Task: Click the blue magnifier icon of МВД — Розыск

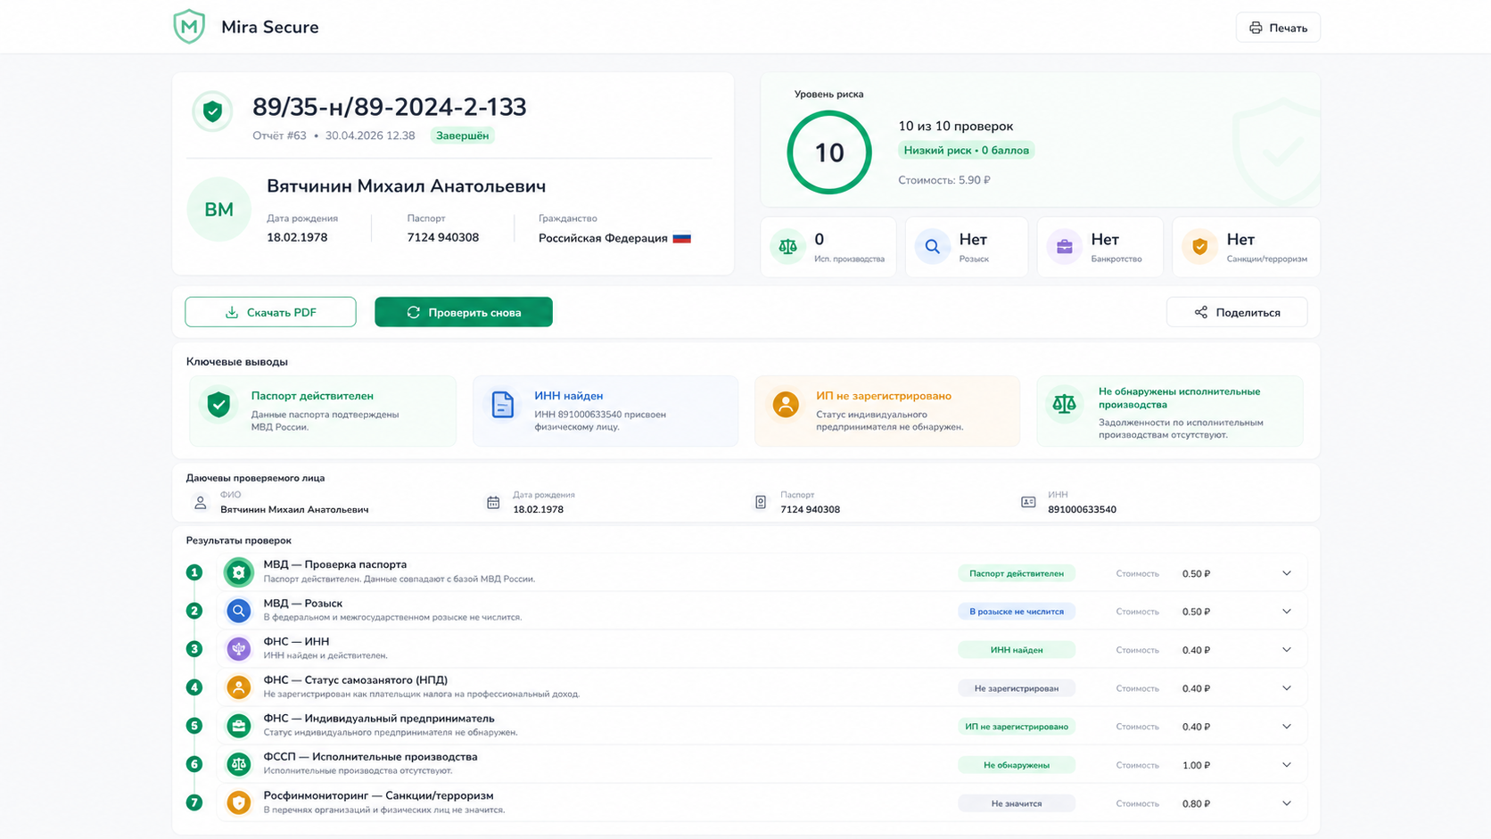Action: click(238, 611)
